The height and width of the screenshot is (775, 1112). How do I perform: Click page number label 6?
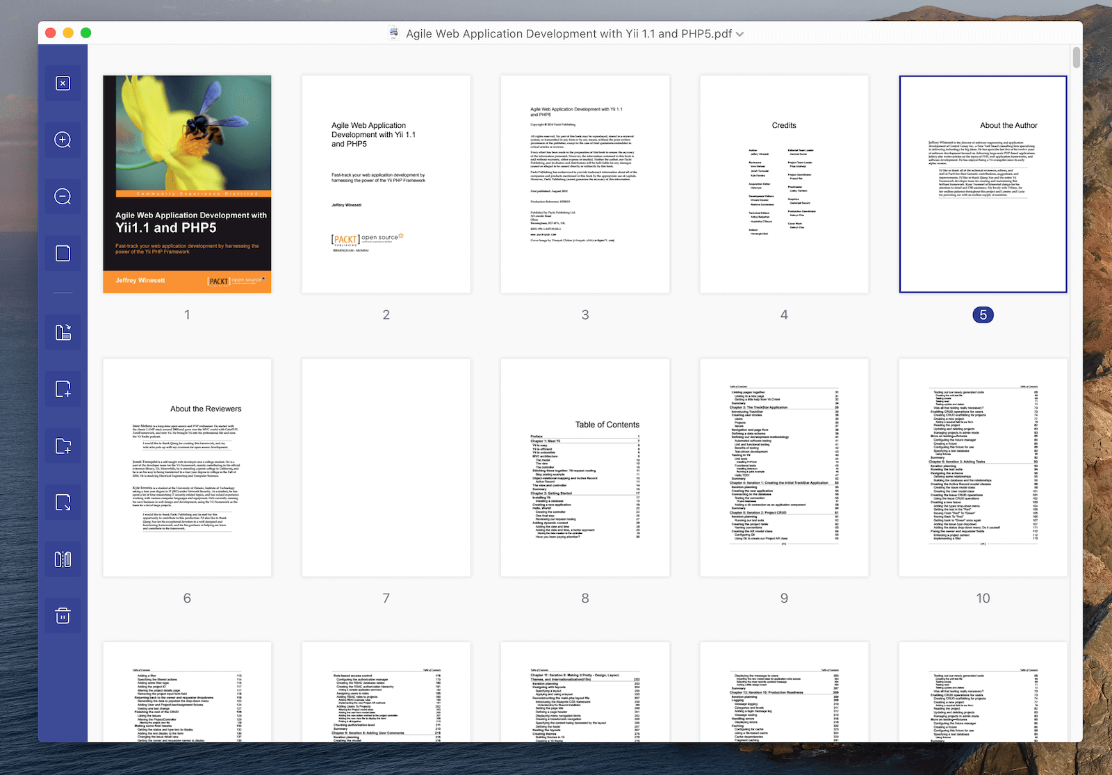[187, 598]
